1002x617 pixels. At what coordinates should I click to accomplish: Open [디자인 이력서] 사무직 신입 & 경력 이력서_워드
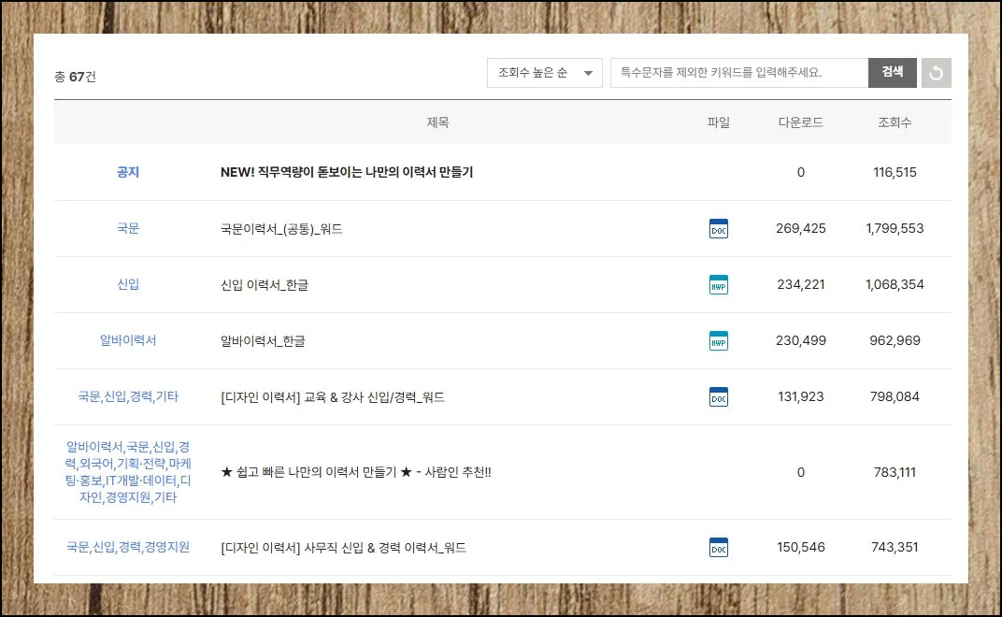coord(343,547)
